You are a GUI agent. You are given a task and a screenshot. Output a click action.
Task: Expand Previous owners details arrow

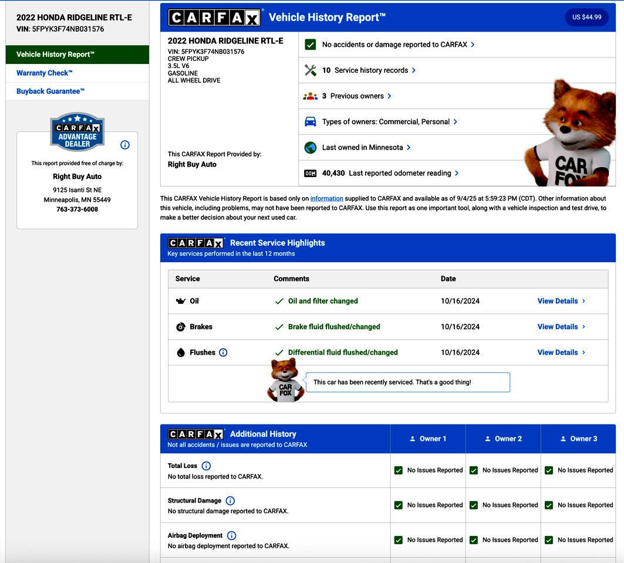click(389, 96)
